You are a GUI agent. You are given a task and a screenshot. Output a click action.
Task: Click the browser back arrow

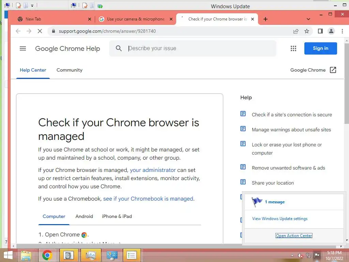(x=18, y=31)
